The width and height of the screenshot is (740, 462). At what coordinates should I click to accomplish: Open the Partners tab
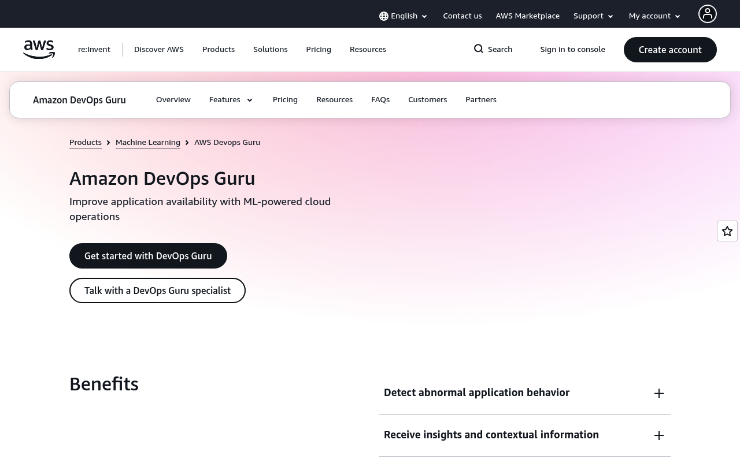coord(481,99)
